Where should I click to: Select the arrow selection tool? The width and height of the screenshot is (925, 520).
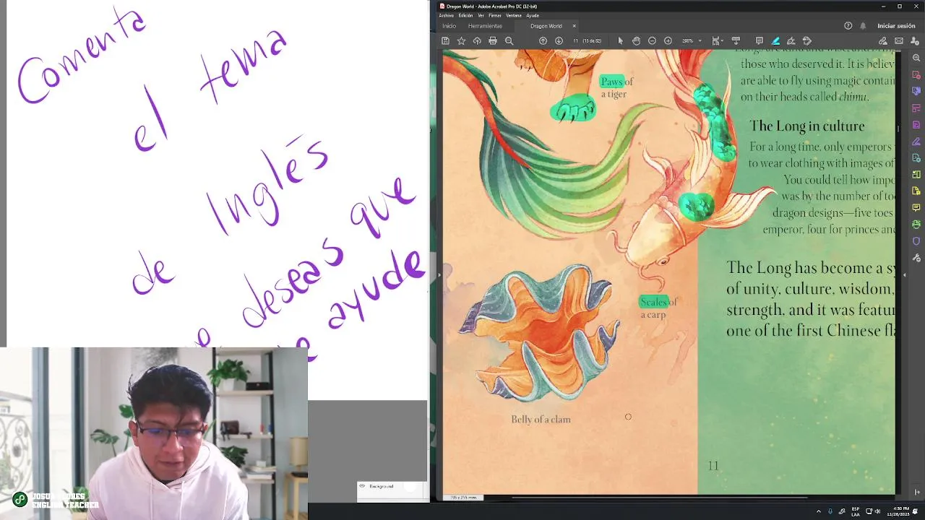click(x=620, y=41)
